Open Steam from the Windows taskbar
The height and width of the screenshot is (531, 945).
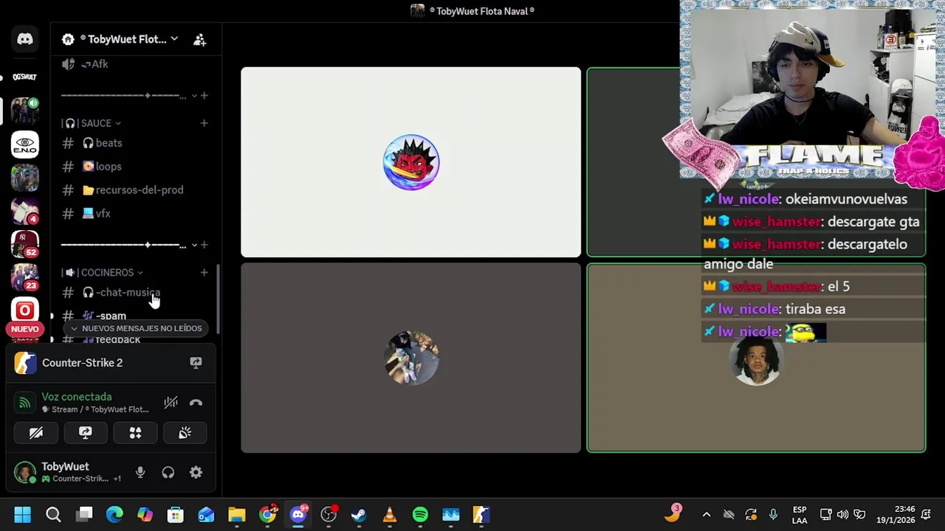click(x=359, y=514)
